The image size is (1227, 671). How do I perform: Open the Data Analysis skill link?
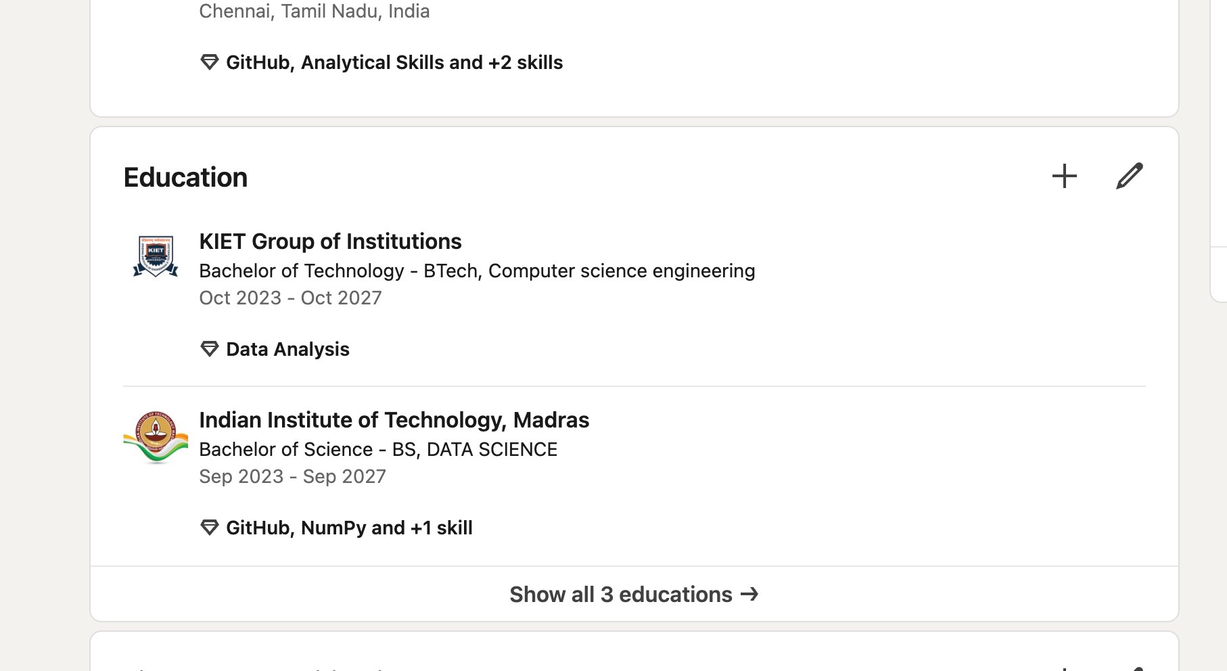tap(287, 349)
